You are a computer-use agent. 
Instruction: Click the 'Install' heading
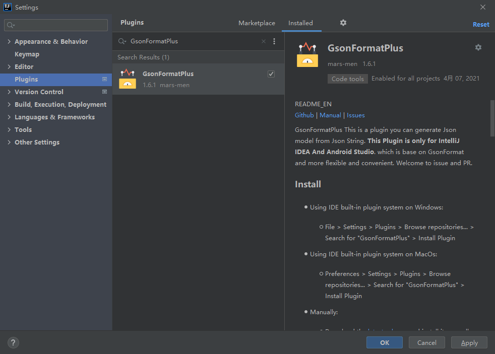coord(308,184)
